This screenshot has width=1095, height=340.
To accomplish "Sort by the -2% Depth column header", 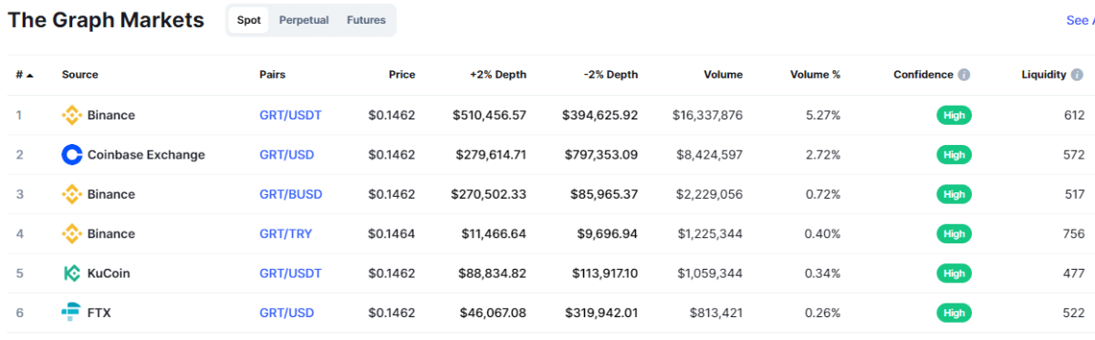I will click(x=610, y=75).
